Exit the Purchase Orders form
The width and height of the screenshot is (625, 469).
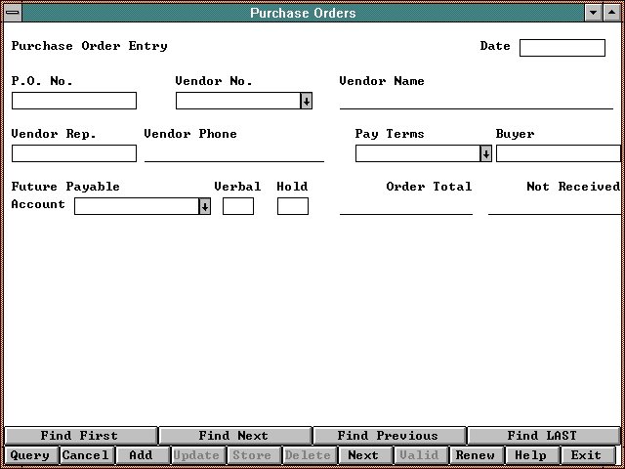[x=587, y=455]
